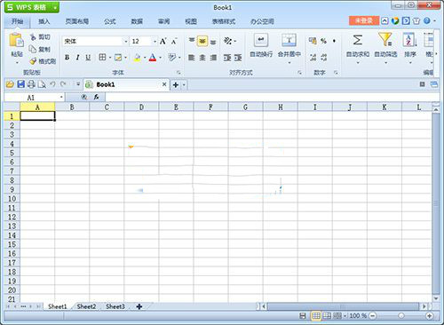Expand the cell name box dropdown
The width and height of the screenshot is (444, 325).
[61, 97]
